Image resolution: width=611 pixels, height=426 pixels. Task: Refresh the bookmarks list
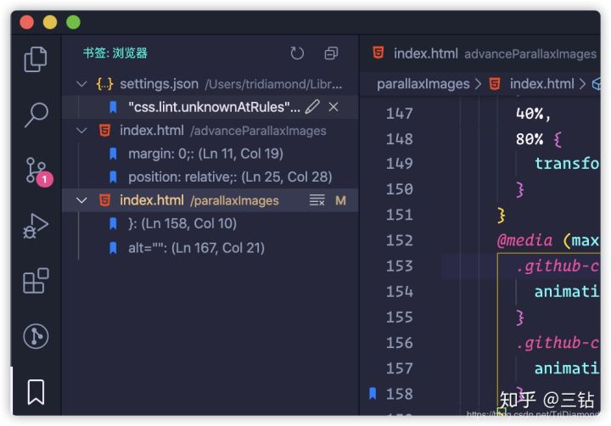tap(297, 53)
